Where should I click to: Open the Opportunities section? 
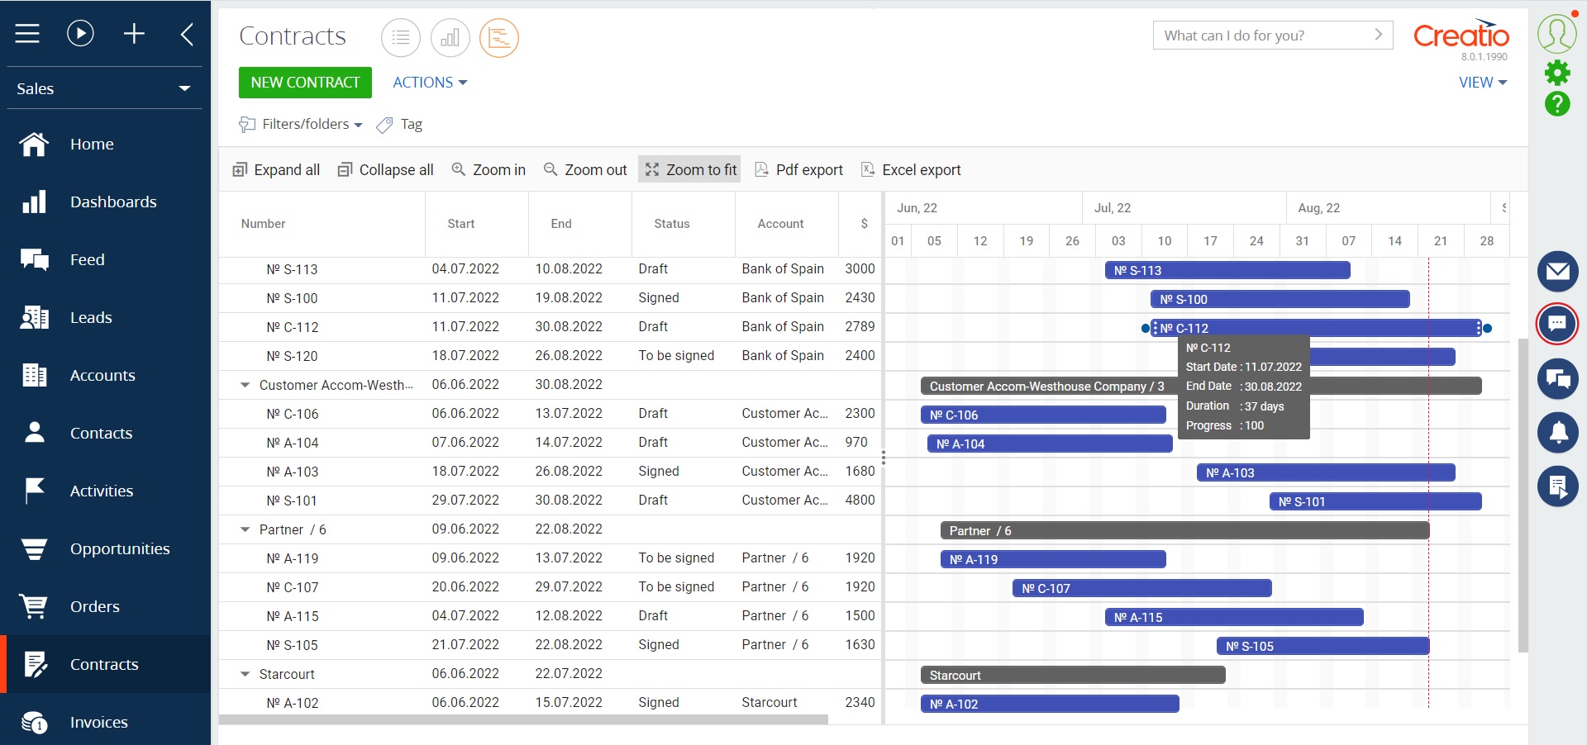click(x=120, y=548)
